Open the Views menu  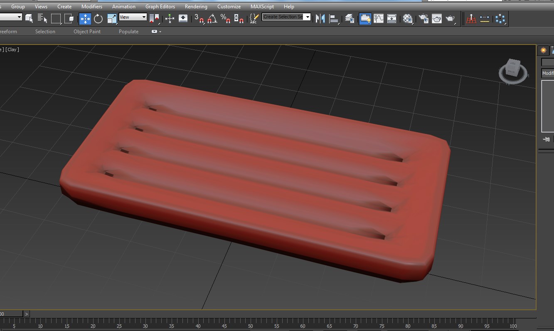click(x=41, y=7)
